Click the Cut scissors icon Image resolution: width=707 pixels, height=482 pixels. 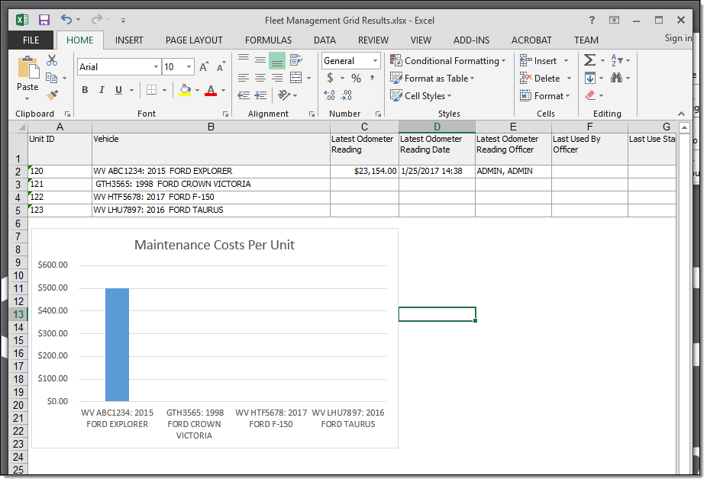(52, 60)
